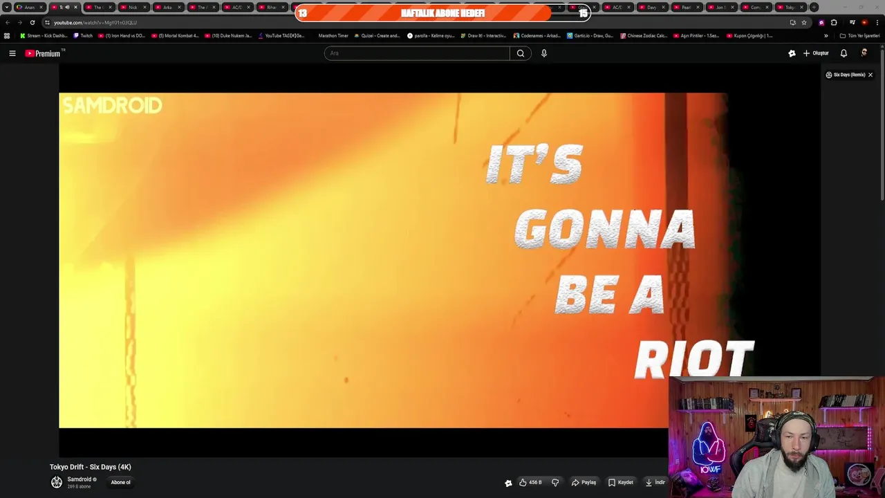Click the YouTube search input field
Screen dimensions: 885x498
point(417,53)
